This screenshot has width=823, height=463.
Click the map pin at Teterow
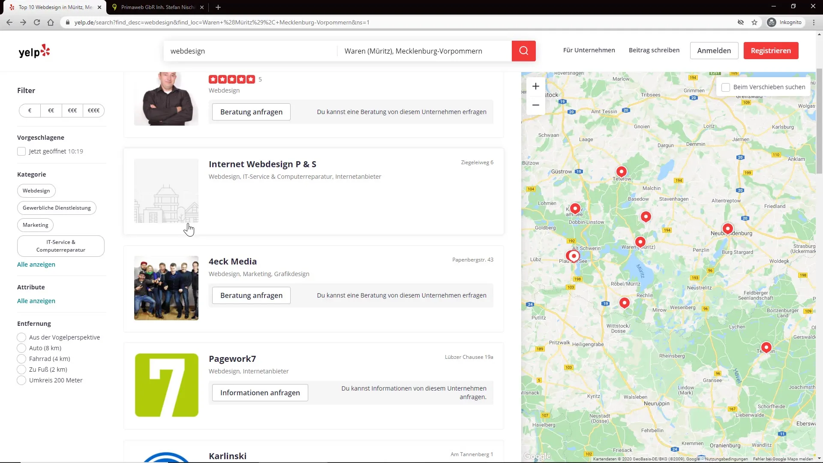coord(621,171)
